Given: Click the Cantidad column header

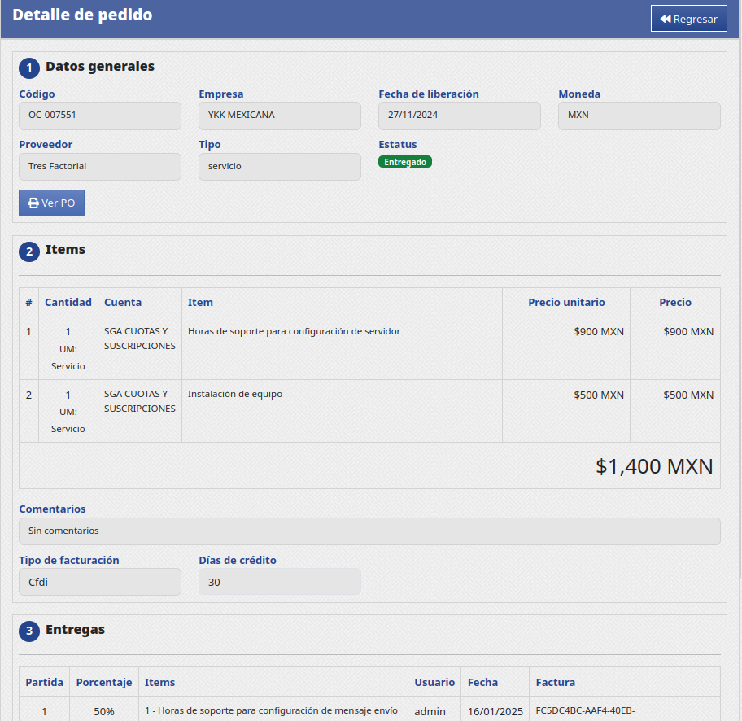Looking at the screenshot, I should point(68,302).
